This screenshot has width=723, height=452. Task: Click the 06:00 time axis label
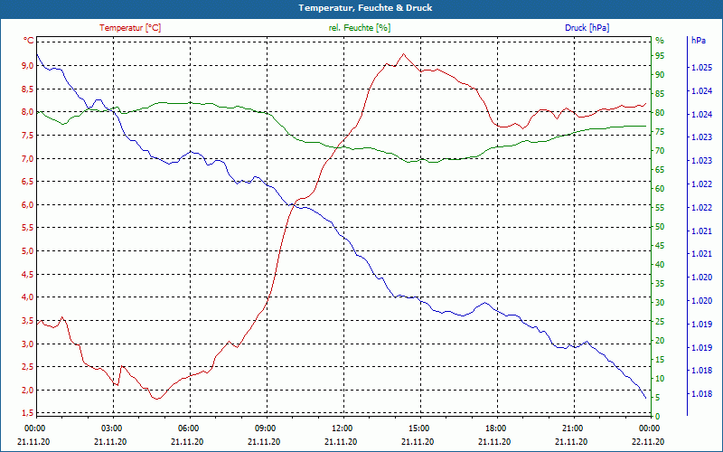coord(187,428)
